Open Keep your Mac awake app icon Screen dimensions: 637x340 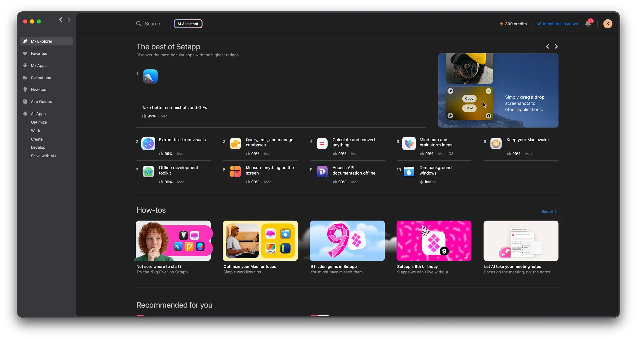point(496,143)
